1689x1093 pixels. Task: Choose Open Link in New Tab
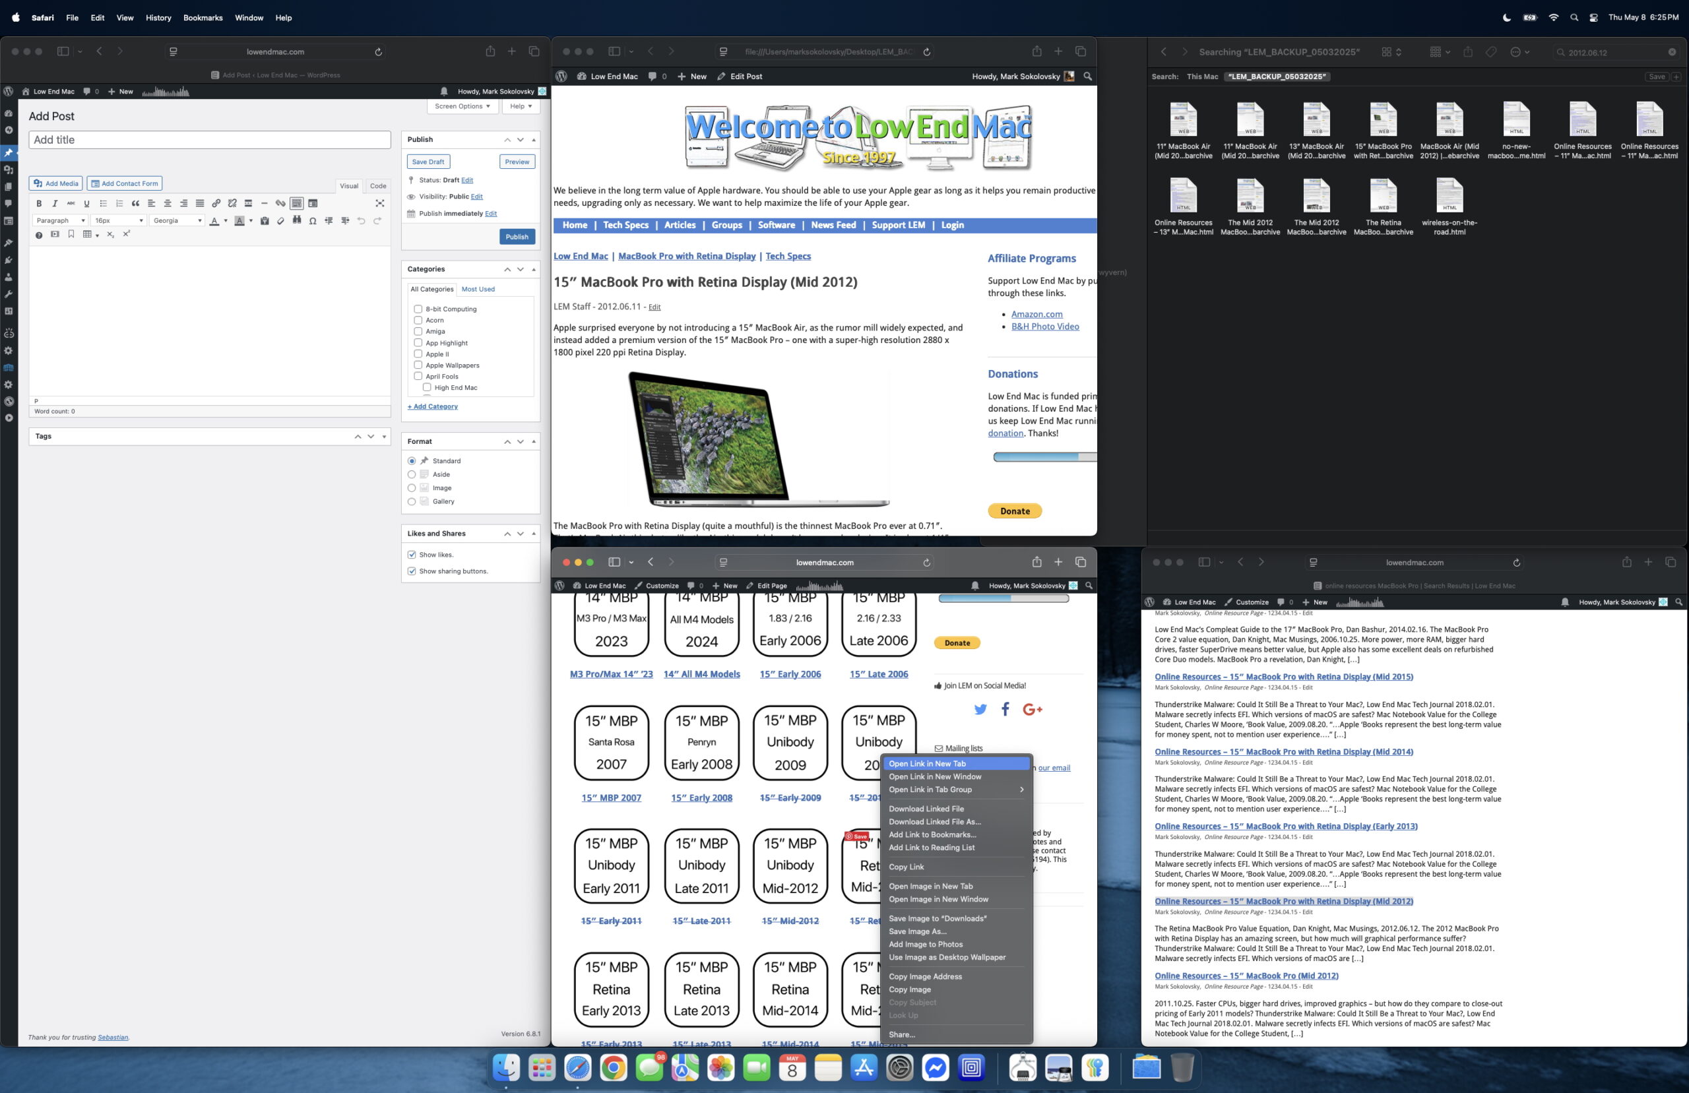[x=956, y=765]
